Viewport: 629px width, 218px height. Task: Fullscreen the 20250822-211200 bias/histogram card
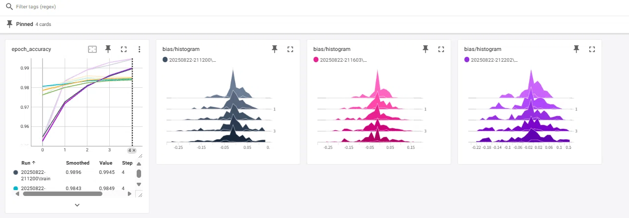point(290,49)
